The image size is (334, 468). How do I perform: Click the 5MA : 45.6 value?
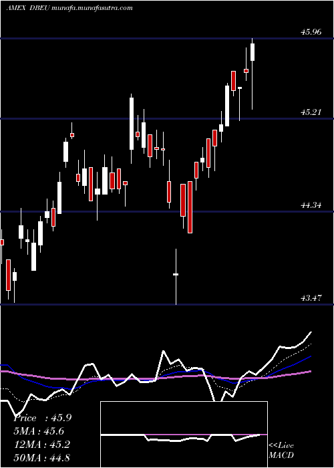(39, 431)
